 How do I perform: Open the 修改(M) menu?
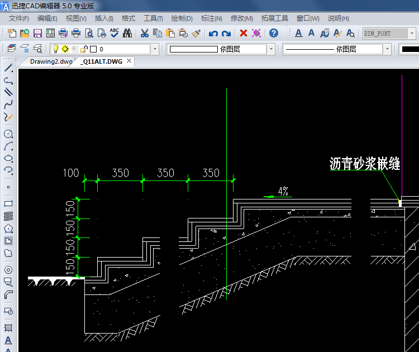click(241, 18)
